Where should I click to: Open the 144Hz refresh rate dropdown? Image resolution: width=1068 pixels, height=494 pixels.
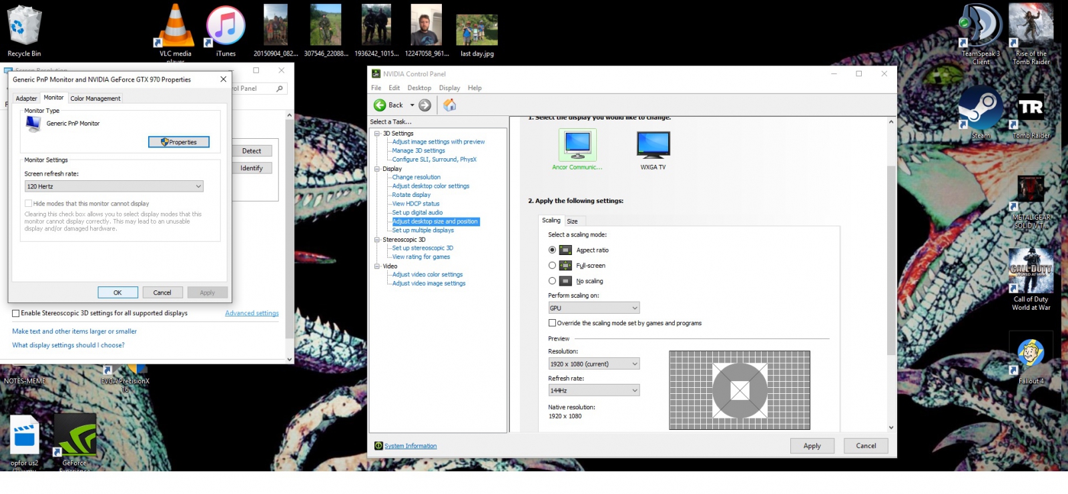point(593,391)
